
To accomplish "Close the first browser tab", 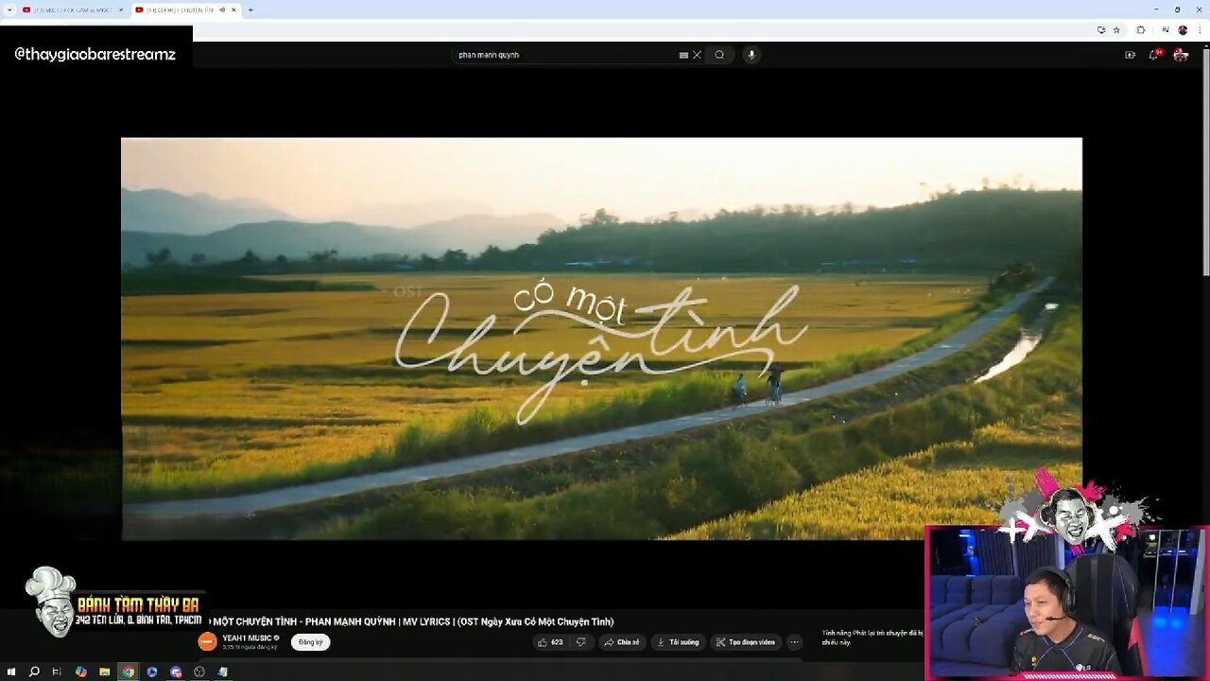I will coord(121,9).
